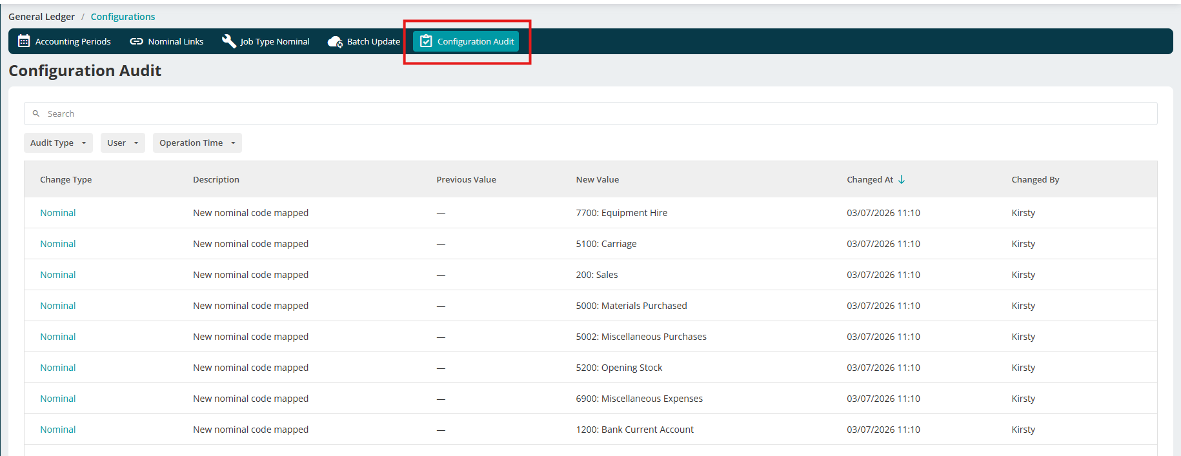Click the Nominal Links chain icon
This screenshot has width=1181, height=456.
tap(136, 41)
